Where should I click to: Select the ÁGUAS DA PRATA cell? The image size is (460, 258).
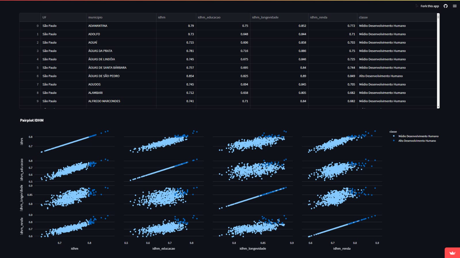(121, 51)
